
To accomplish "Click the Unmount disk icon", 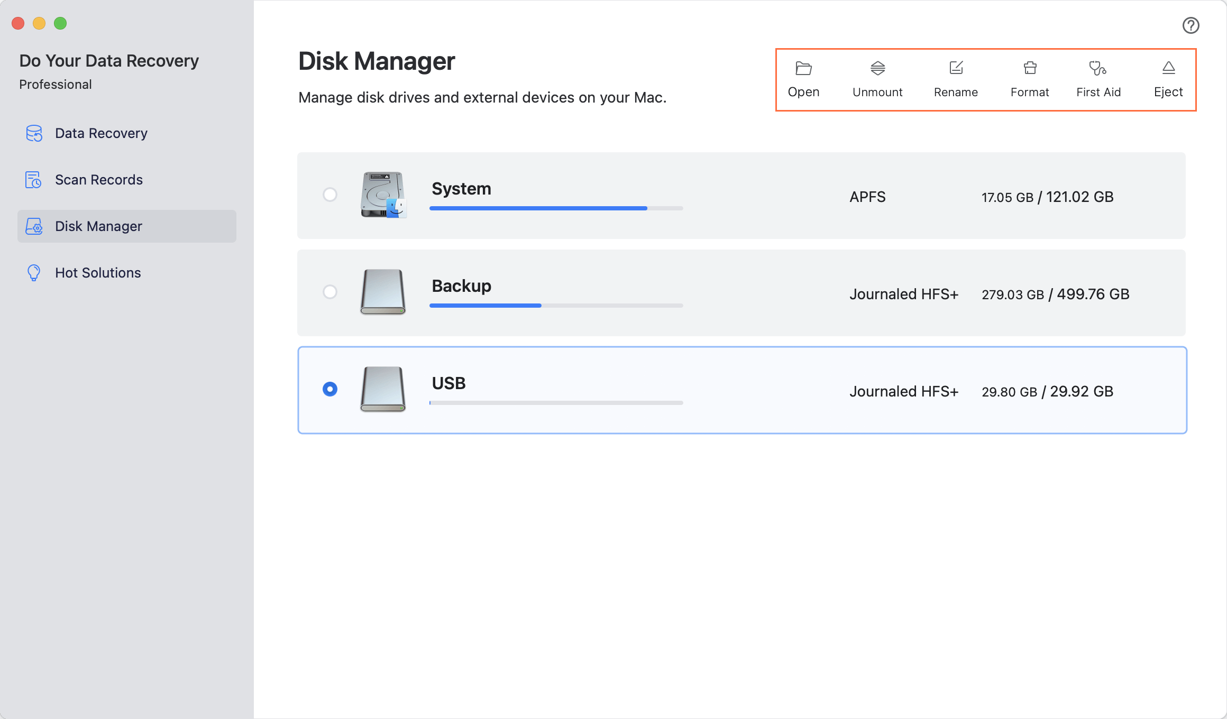I will click(x=877, y=68).
